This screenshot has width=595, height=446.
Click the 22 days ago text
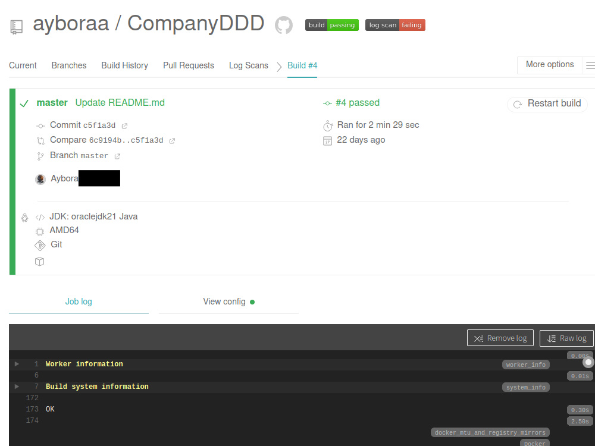click(361, 140)
